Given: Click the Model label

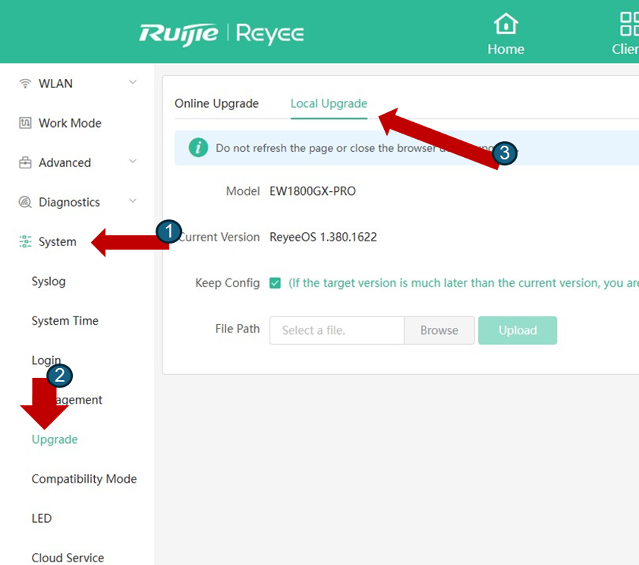Looking at the screenshot, I should 243,191.
